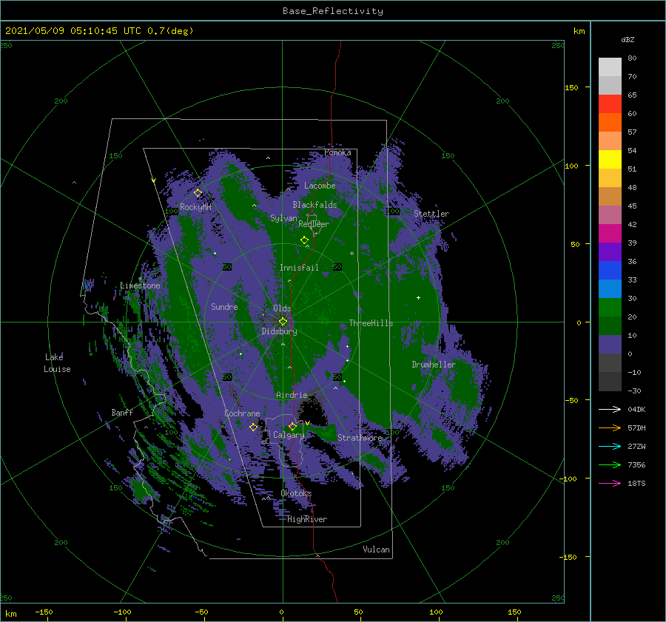Pick the orange 57-60 dBZ color band

coord(610,122)
